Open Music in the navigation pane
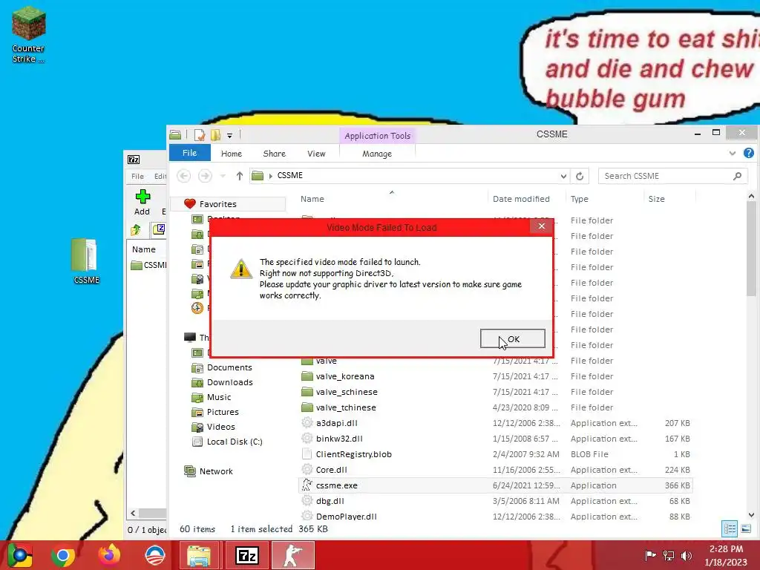 click(219, 398)
